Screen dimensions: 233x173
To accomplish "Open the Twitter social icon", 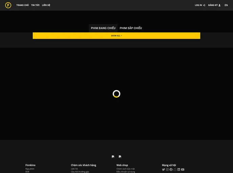I will coord(164,169).
